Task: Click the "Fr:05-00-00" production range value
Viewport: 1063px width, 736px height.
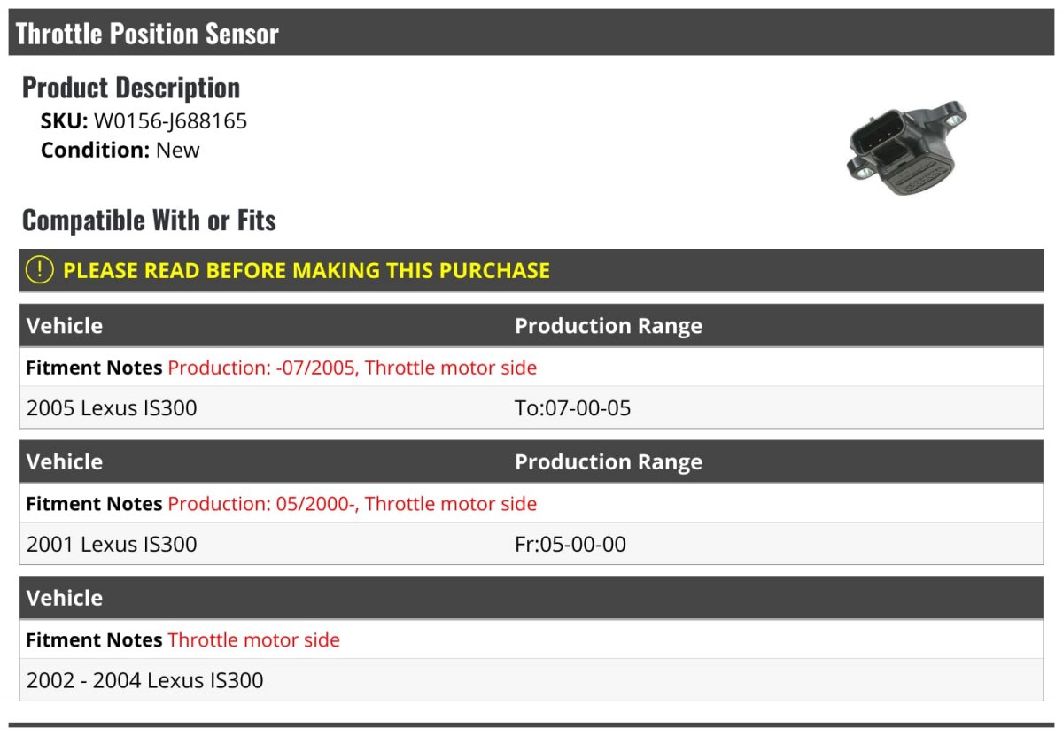Action: pyautogui.click(x=570, y=544)
